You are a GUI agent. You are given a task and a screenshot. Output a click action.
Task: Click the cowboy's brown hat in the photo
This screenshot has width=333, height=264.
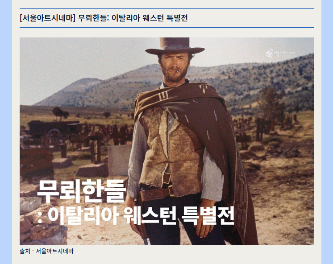(x=175, y=46)
